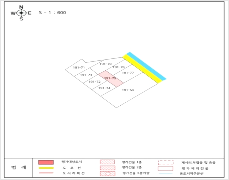Viewport: 229px width, 180px height.
Task: Click the red 평가대상토지 legend swatch
Action: pyautogui.click(x=46, y=162)
